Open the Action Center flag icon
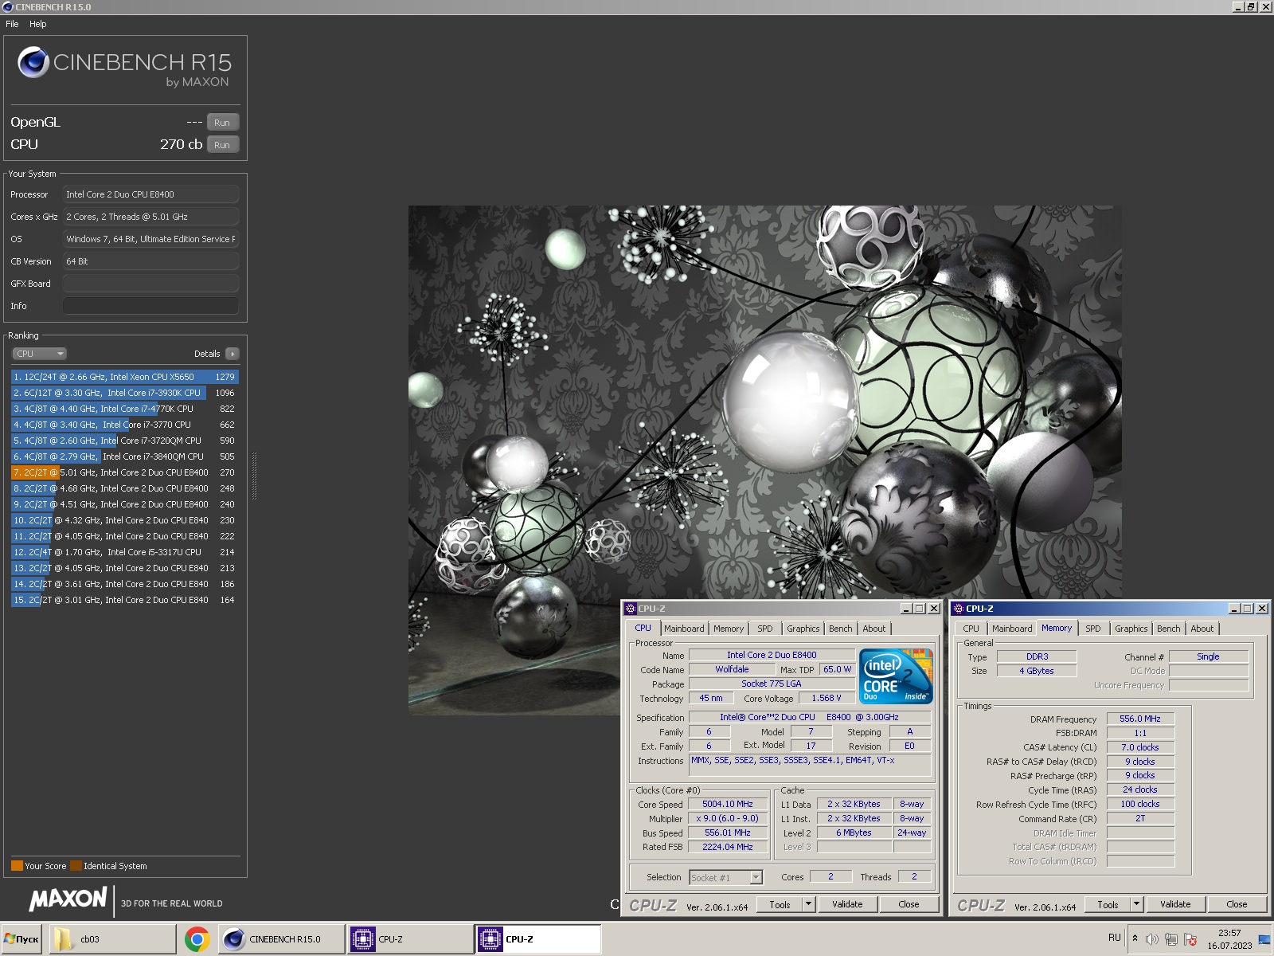 tap(1190, 939)
